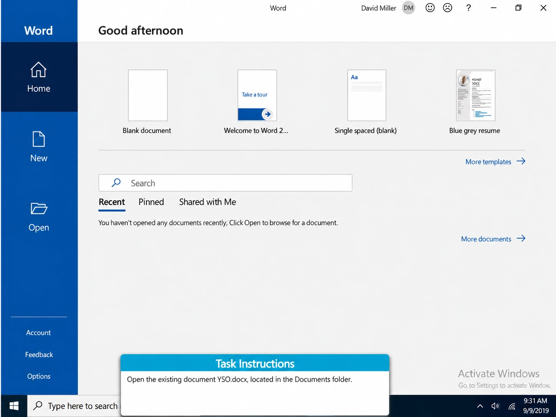Image resolution: width=556 pixels, height=417 pixels.
Task: Open Word Options
Action: coord(39,376)
